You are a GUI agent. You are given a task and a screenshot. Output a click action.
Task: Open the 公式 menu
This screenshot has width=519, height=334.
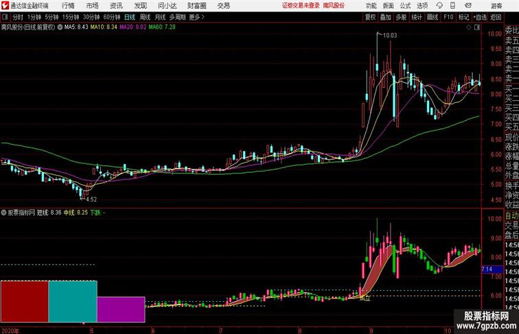pyautogui.click(x=405, y=5)
